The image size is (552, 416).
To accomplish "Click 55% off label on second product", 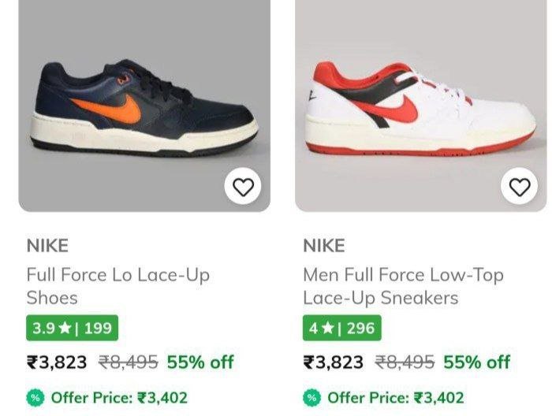I will tap(477, 362).
